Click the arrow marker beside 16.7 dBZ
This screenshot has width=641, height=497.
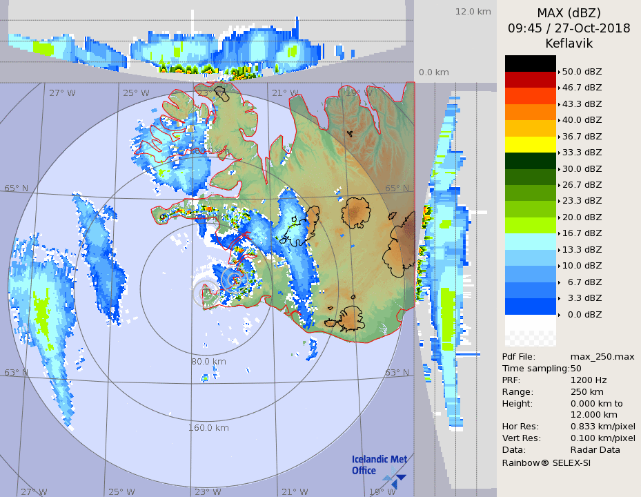pos(559,233)
